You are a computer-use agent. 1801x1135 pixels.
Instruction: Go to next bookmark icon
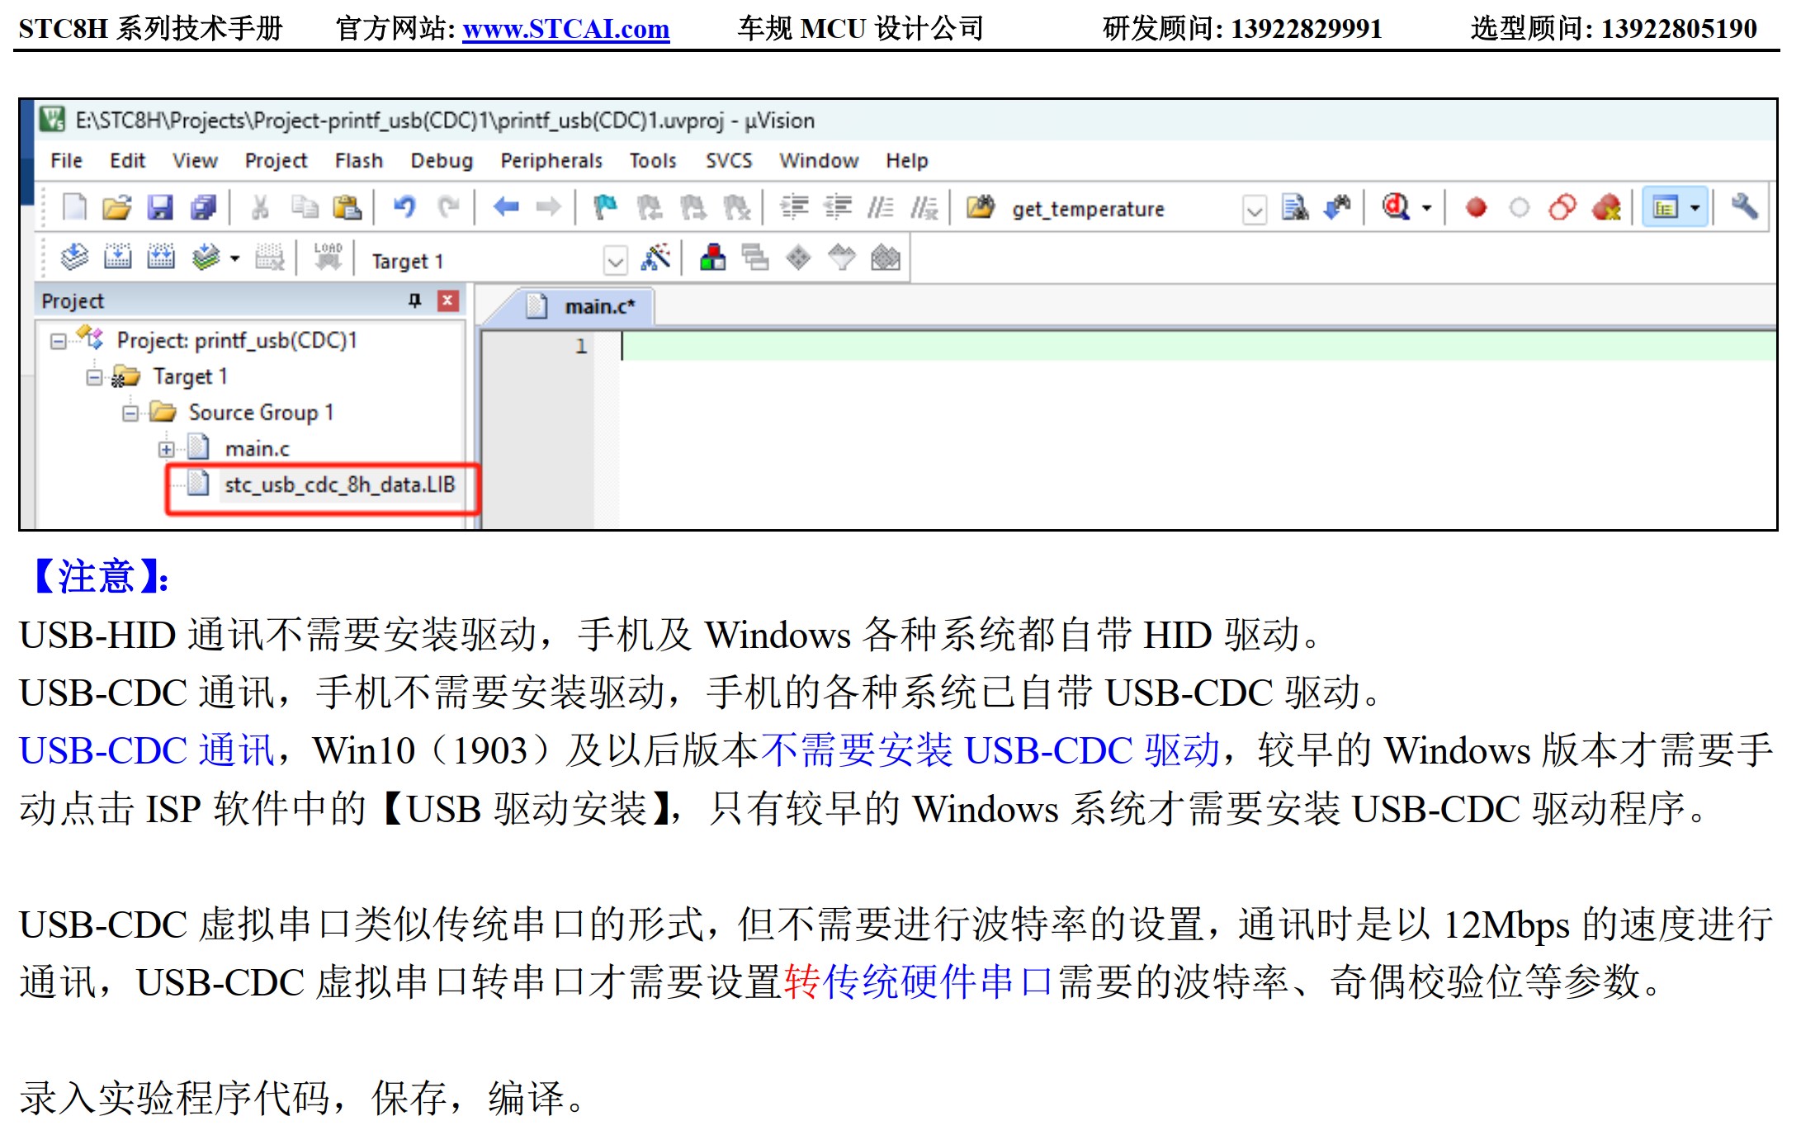(693, 207)
